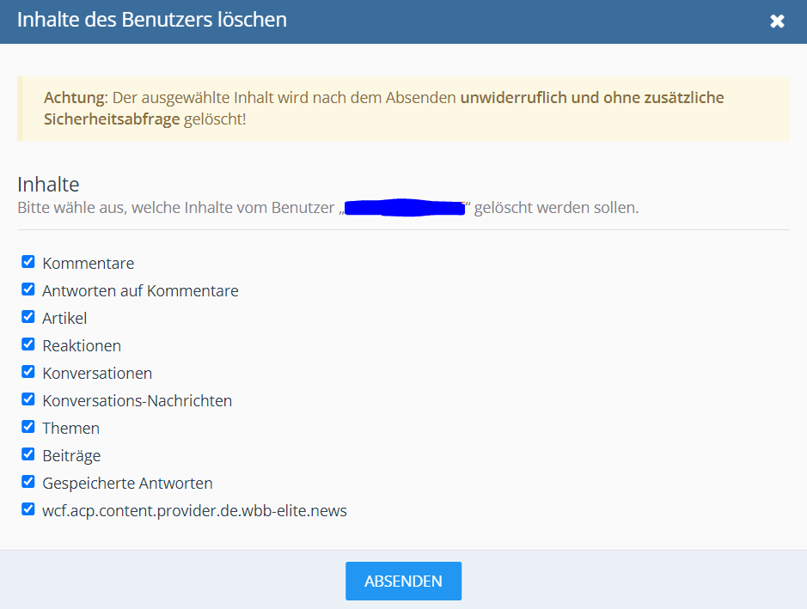Click the Reaktionen label text
The image size is (807, 609).
pos(82,346)
